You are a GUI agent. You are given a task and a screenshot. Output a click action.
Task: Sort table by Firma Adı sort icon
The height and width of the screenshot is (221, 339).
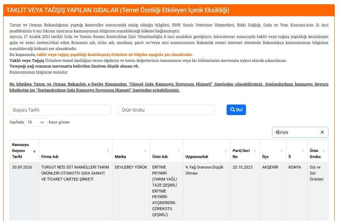[x=108, y=151]
